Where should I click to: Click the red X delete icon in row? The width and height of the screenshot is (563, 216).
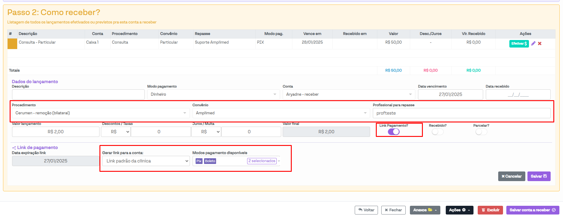[540, 44]
